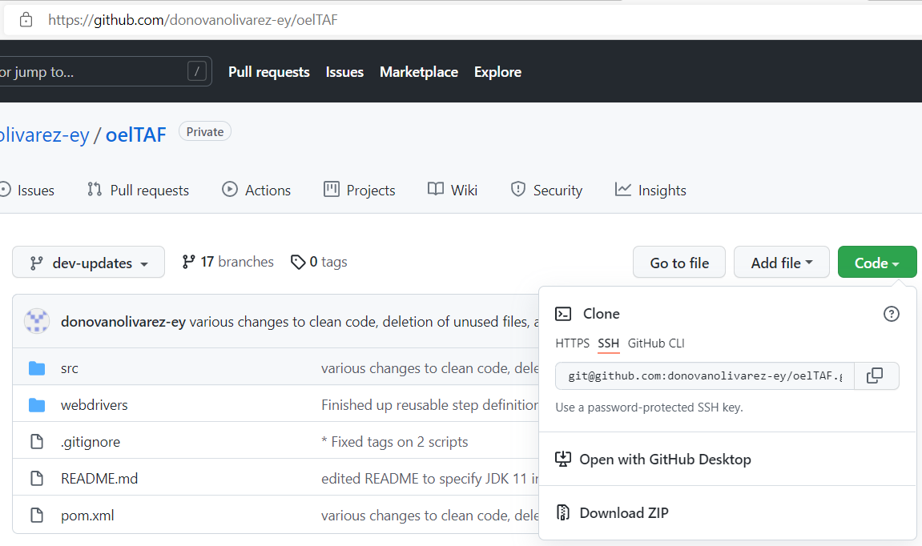922x546 pixels.
Task: Click the branch icon in dev-updates selector
Action: coord(37,263)
